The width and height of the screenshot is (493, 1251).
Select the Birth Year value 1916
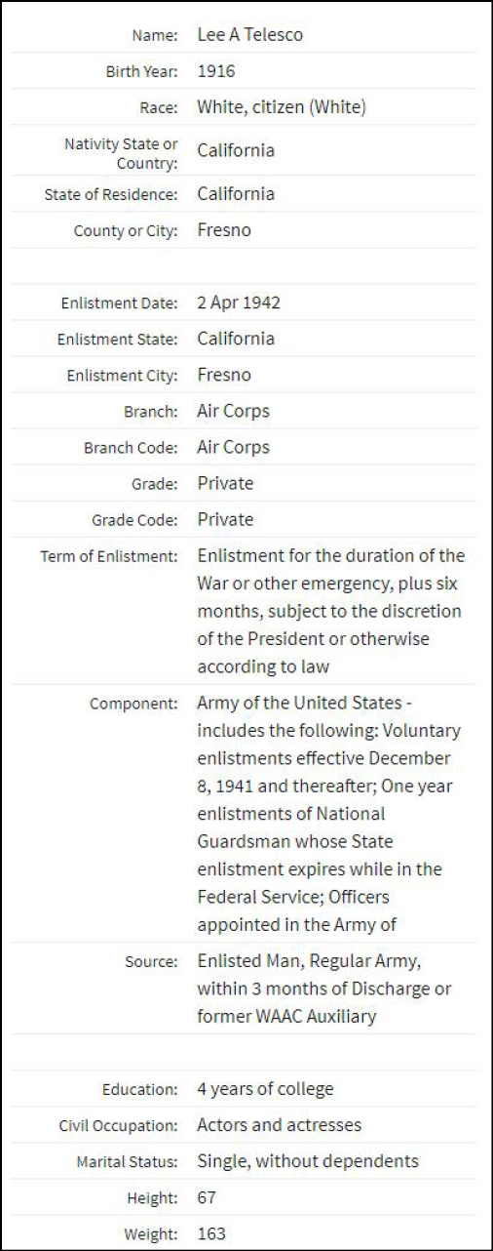point(216,71)
